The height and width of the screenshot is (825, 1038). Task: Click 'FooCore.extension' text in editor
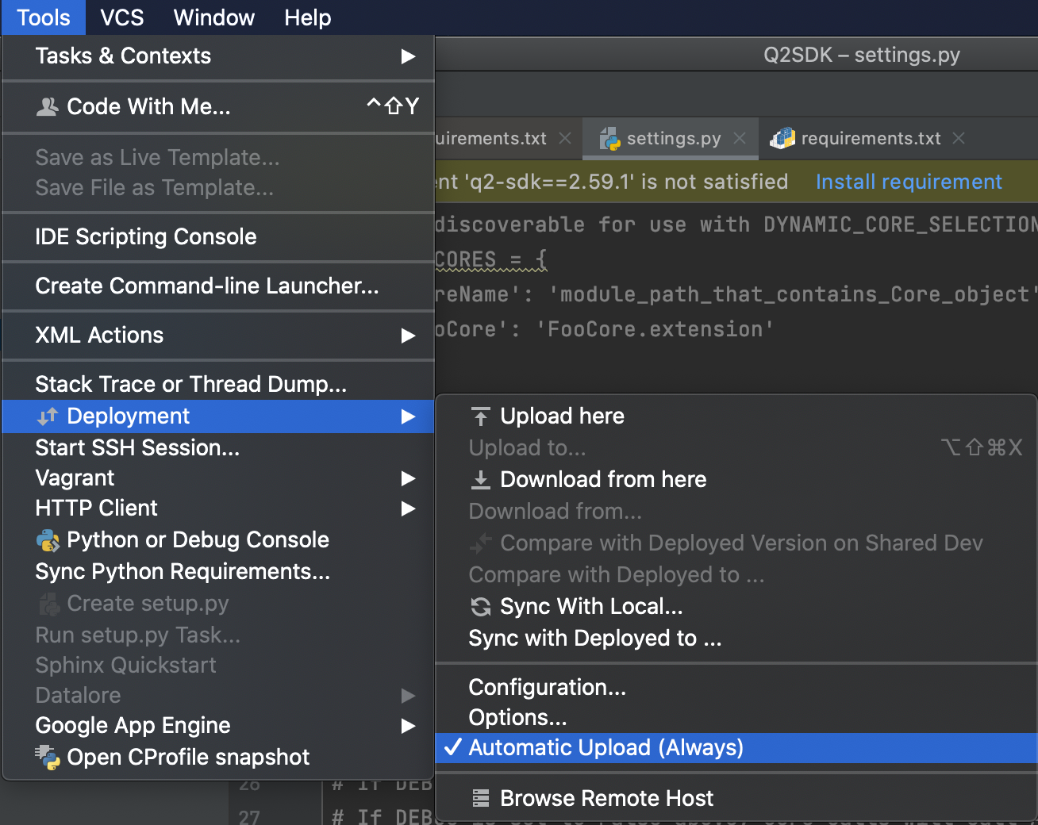tap(655, 328)
